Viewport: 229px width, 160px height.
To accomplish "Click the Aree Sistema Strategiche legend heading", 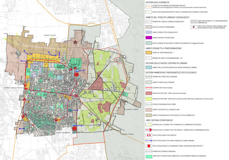I will pyautogui.click(x=159, y=120).
